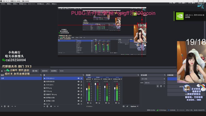Toggle lock on 视频采集设备 source
Screen dimensions: 206x116
(81, 81)
